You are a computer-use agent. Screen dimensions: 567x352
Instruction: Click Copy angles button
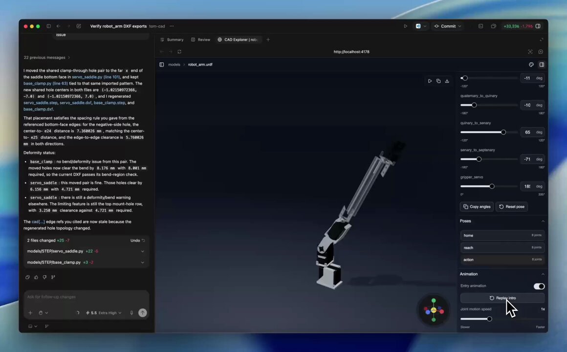click(x=477, y=207)
